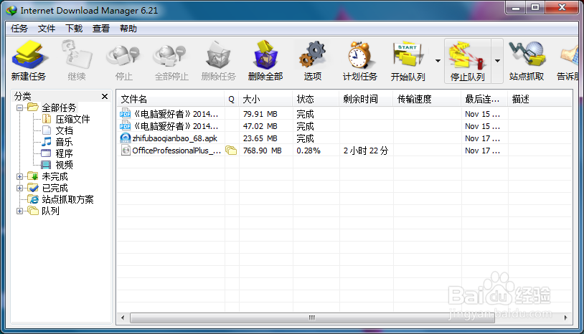
Task: Open dropdown arrow beside 停止队列
Action: point(497,61)
